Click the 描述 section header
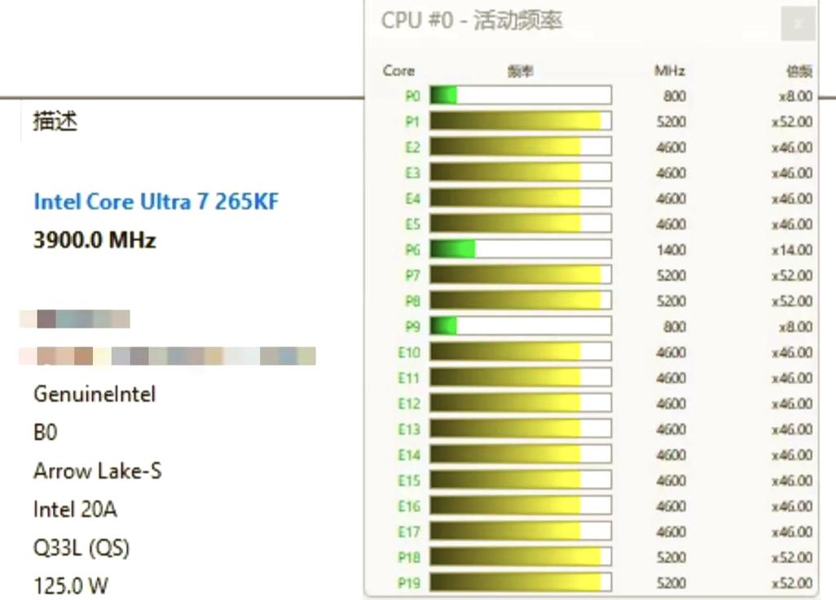 click(55, 120)
